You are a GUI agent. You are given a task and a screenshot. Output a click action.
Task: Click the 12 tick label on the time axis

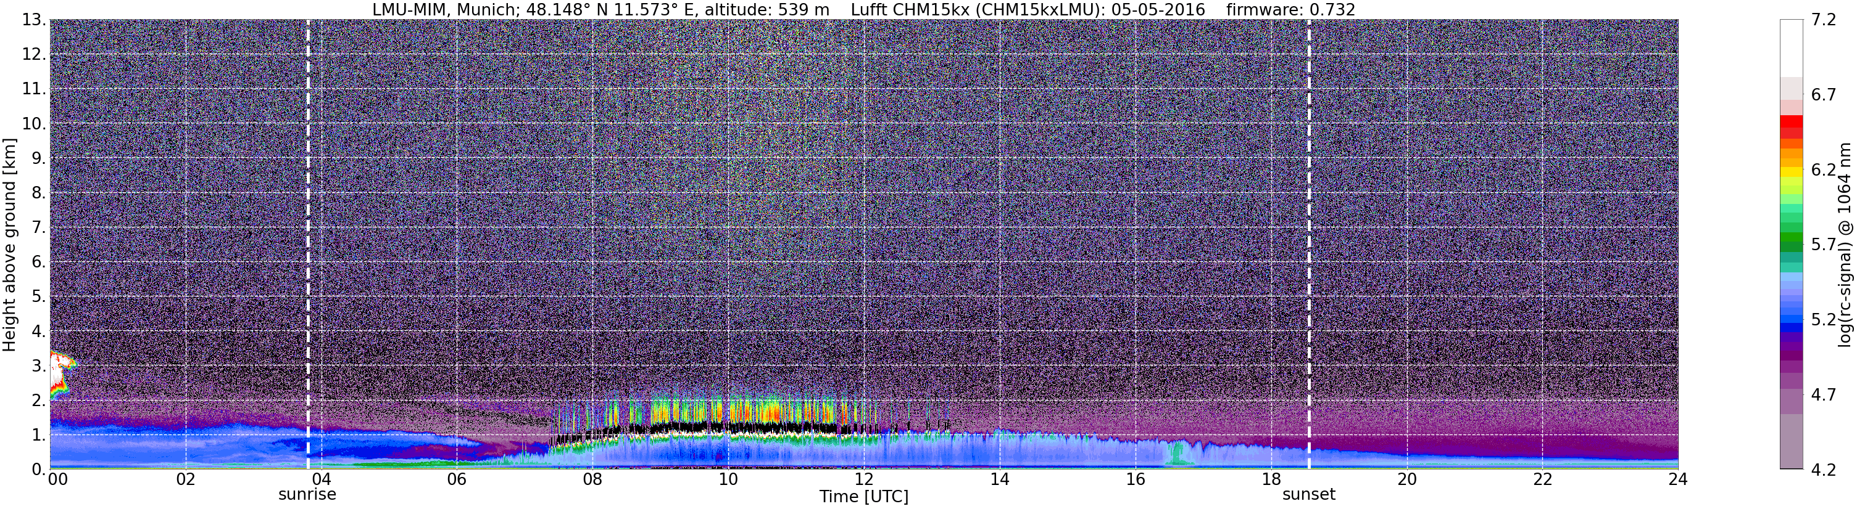coord(863,479)
